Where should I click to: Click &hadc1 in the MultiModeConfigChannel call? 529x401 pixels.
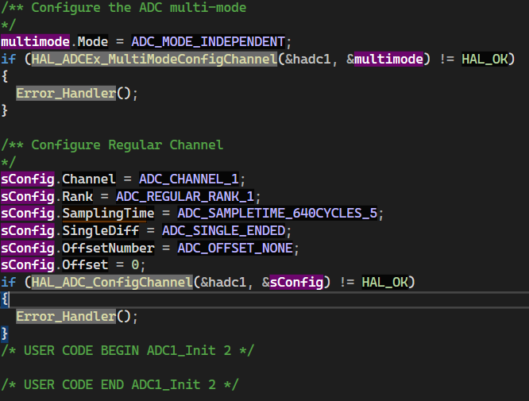tap(307, 59)
